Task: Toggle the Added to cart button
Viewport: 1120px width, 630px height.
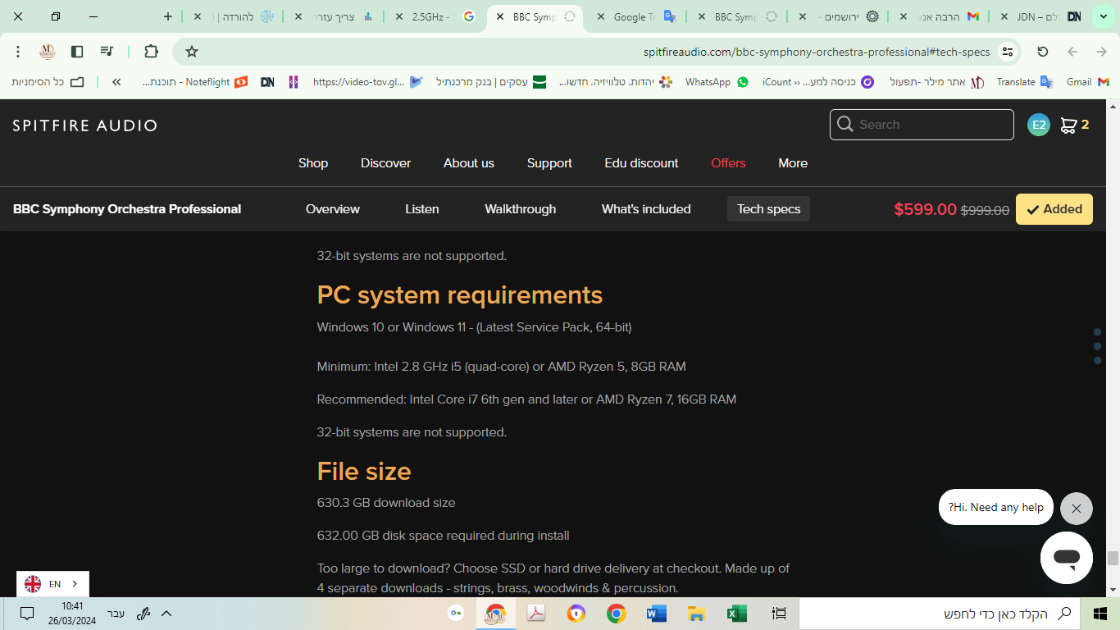Action: (1054, 209)
